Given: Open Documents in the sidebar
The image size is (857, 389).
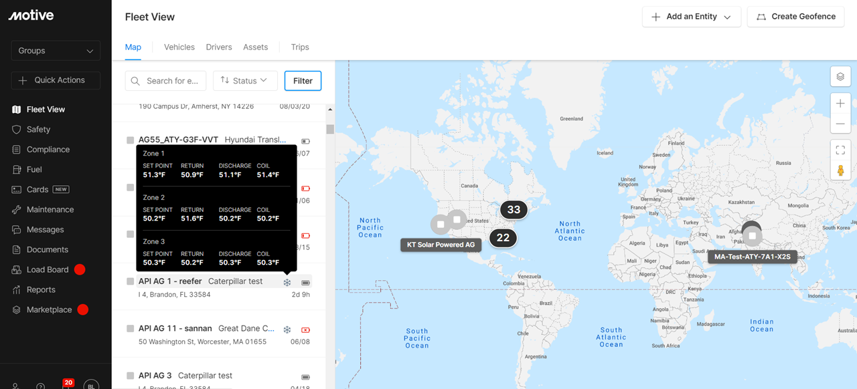Looking at the screenshot, I should (47, 249).
